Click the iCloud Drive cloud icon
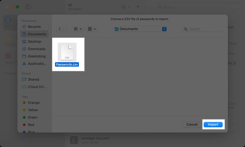The image size is (245, 147). click(x=24, y=87)
